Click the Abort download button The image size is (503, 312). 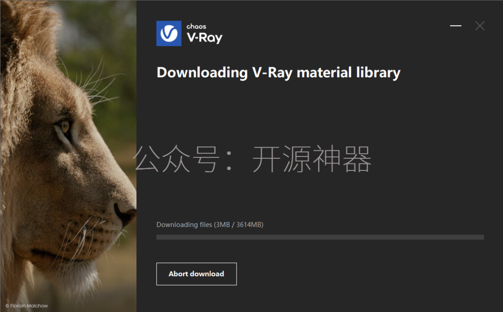pos(197,274)
